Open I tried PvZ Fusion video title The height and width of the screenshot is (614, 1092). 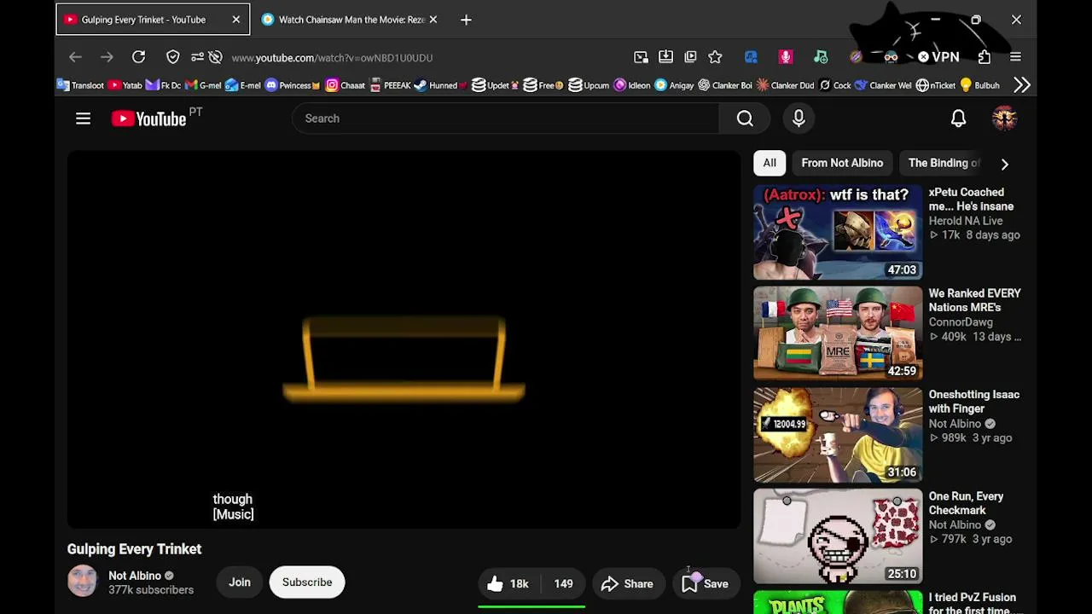tap(973, 604)
